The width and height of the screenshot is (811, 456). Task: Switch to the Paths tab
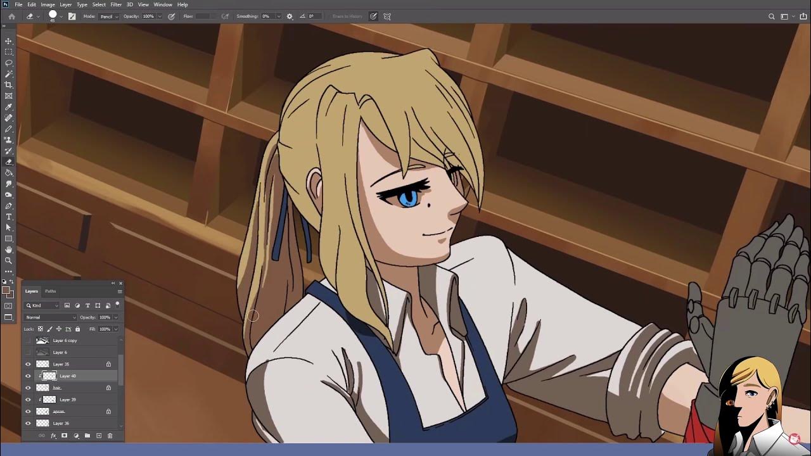[51, 291]
